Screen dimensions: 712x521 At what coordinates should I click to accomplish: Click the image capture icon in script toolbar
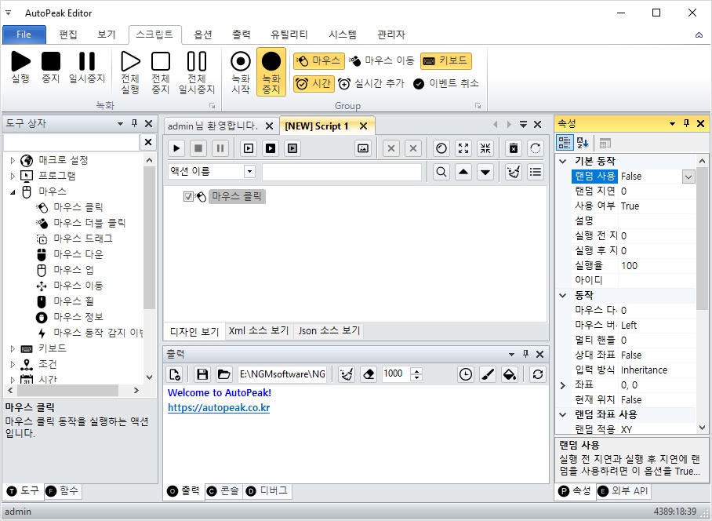(x=363, y=148)
